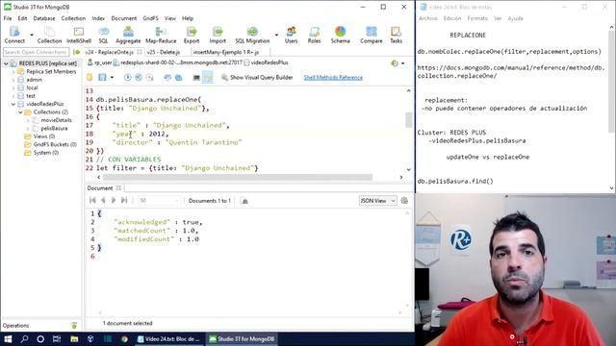Expand the admin database node
The height and width of the screenshot is (346, 616).
pyautogui.click(x=13, y=80)
